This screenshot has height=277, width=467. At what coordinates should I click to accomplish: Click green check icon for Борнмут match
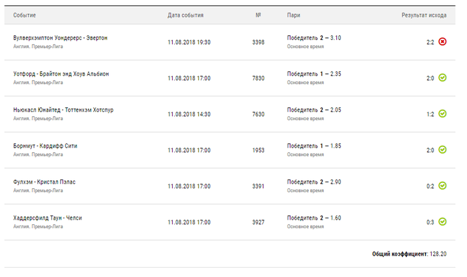pos(442,150)
